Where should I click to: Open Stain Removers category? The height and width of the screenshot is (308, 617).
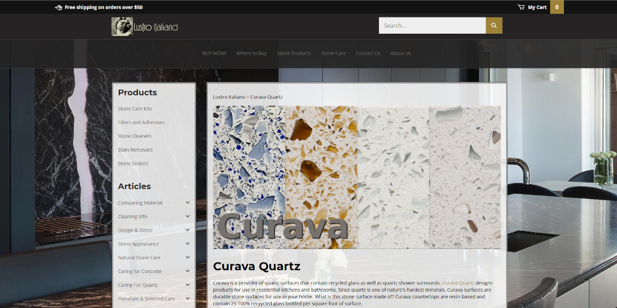point(135,150)
